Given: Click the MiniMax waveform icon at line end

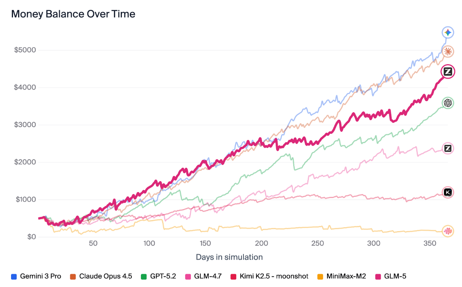Looking at the screenshot, I should click(x=448, y=231).
